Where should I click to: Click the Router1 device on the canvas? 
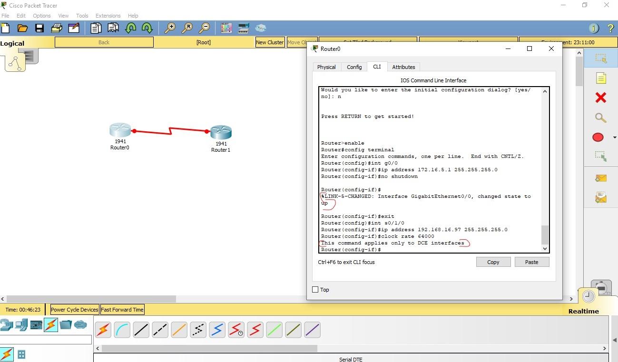coord(221,132)
